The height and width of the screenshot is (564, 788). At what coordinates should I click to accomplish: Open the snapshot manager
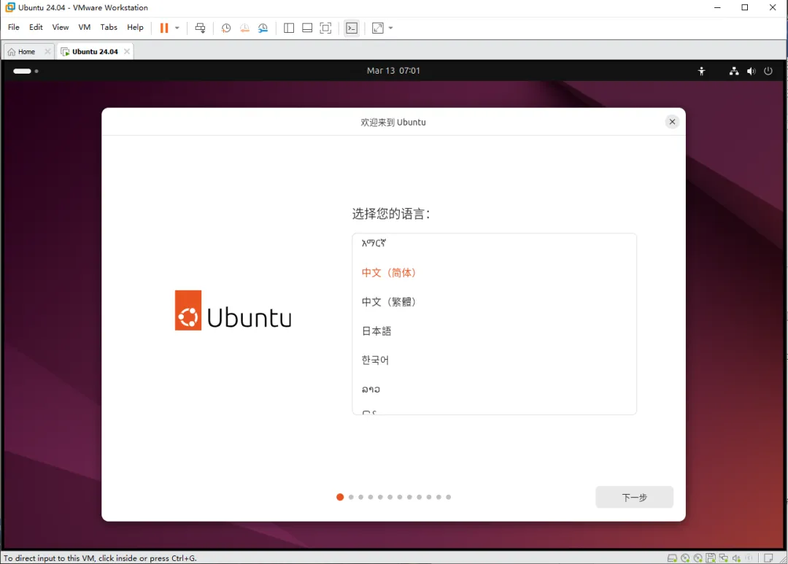point(263,28)
